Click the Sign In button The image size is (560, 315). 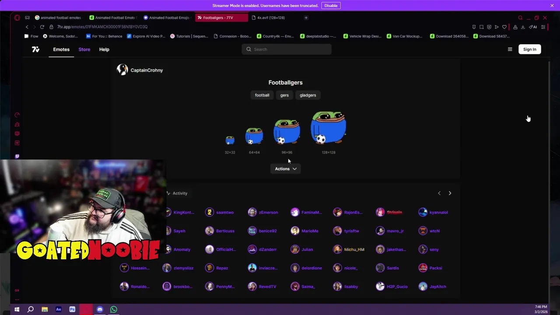tap(530, 49)
